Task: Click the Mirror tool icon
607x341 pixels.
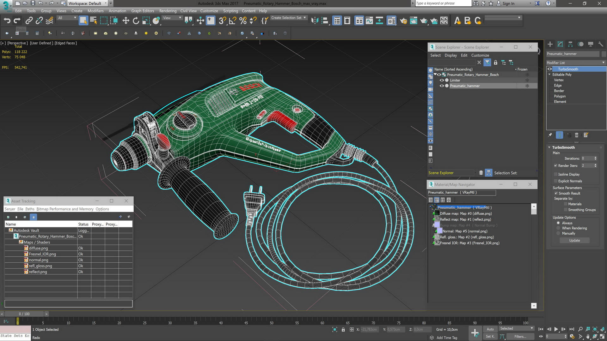Action: (315, 21)
